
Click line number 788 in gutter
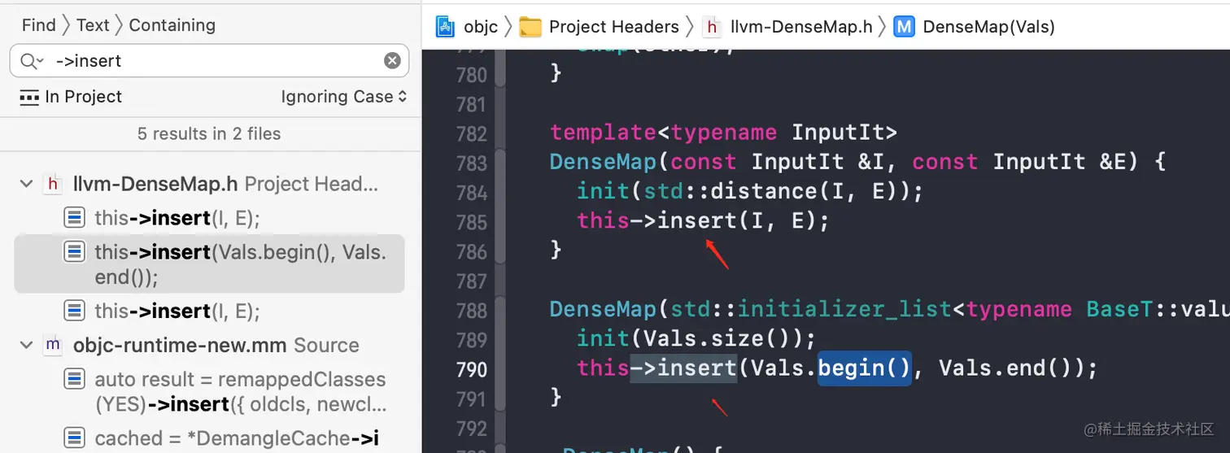point(472,310)
